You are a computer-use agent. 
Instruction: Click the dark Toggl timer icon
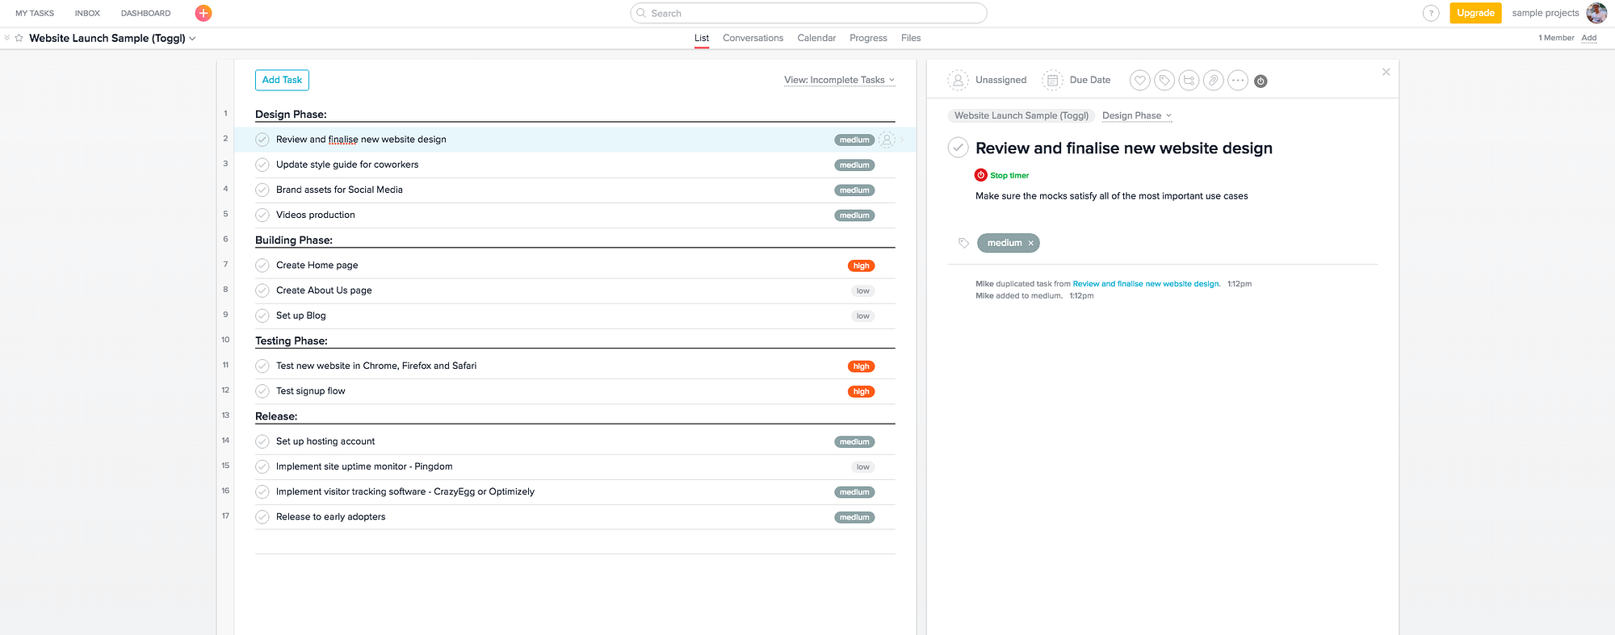coord(1261,81)
